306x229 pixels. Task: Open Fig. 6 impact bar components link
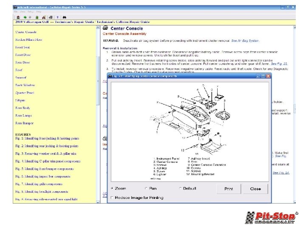(x=43, y=176)
